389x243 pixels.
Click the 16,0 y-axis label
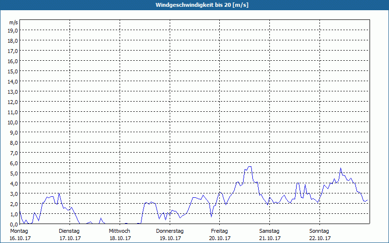(13, 61)
